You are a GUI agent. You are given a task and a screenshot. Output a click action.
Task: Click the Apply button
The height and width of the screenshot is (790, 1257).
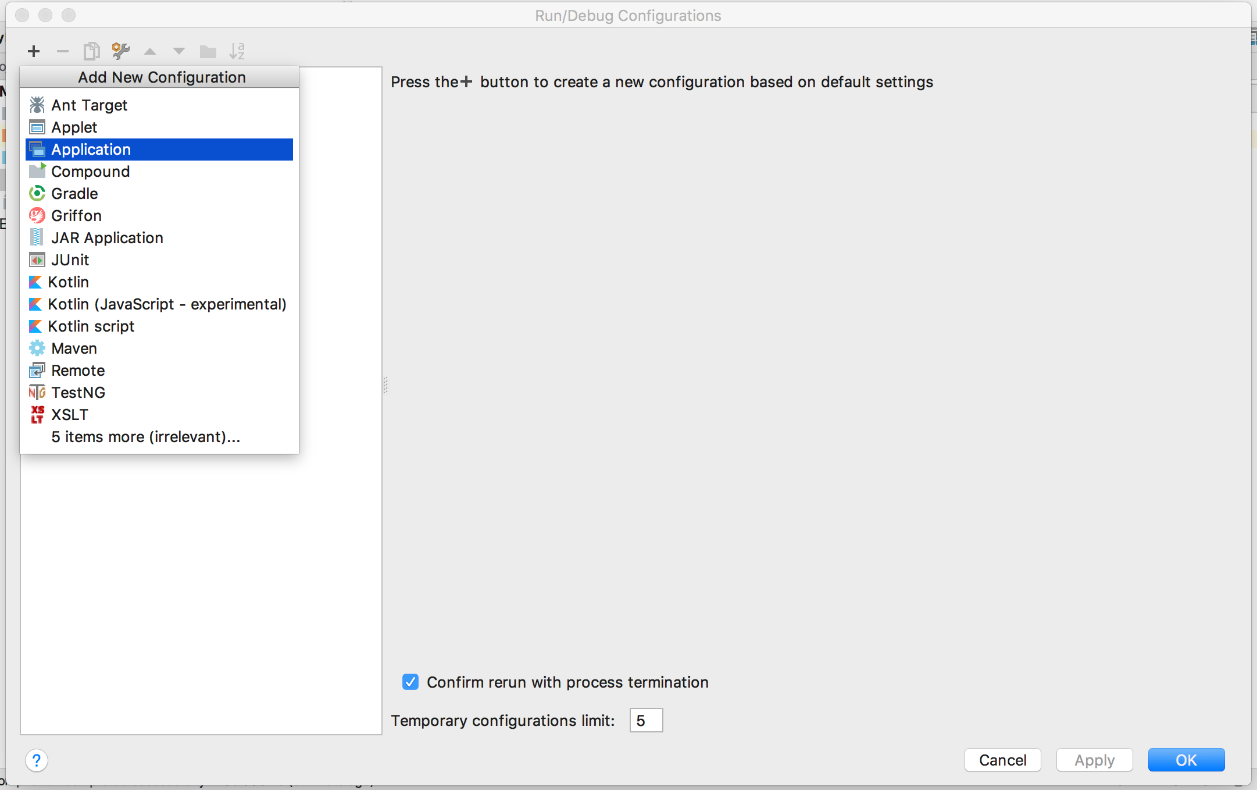1094,760
